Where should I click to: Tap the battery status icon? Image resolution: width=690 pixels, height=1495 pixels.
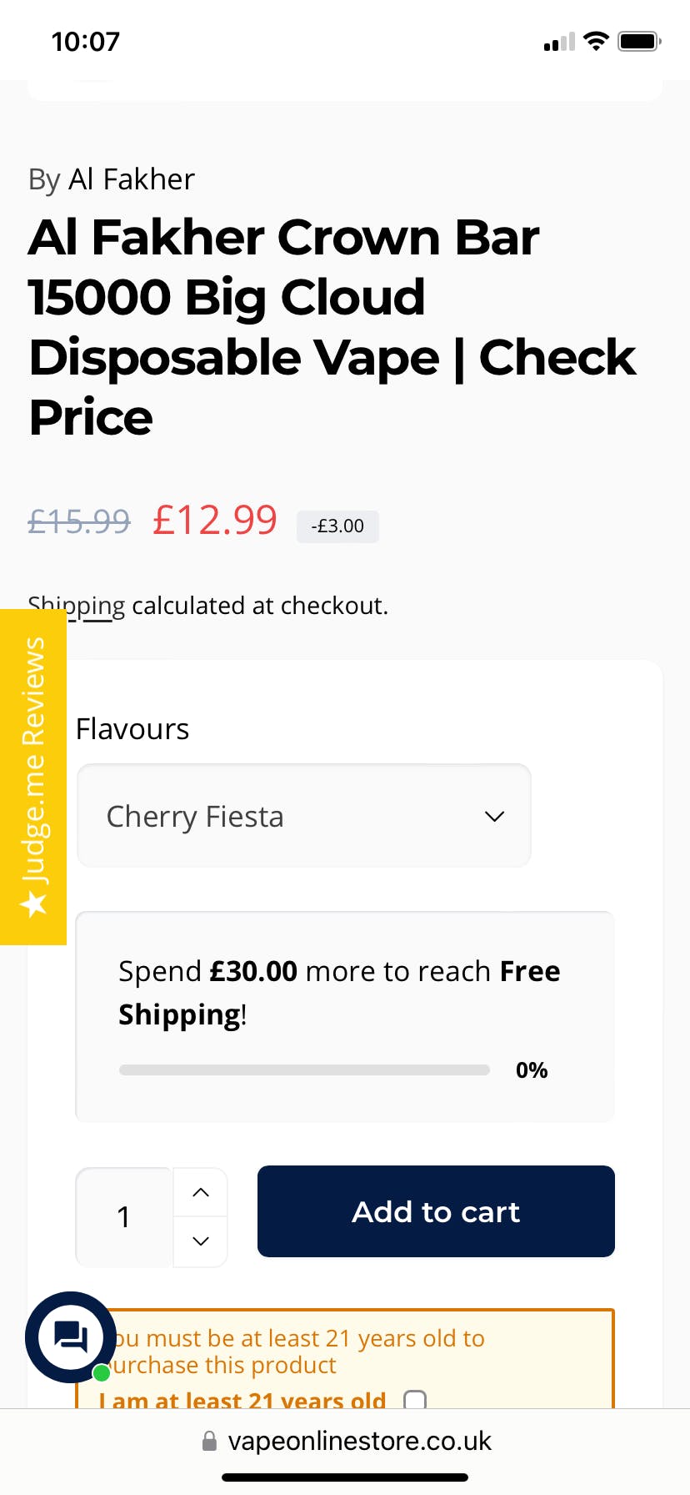pos(639,41)
